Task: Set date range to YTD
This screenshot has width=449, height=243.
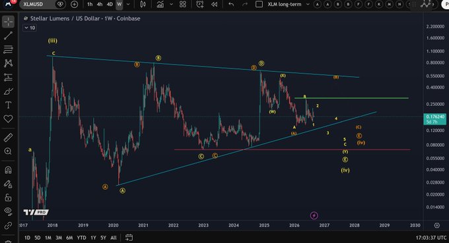Action: pos(82,238)
